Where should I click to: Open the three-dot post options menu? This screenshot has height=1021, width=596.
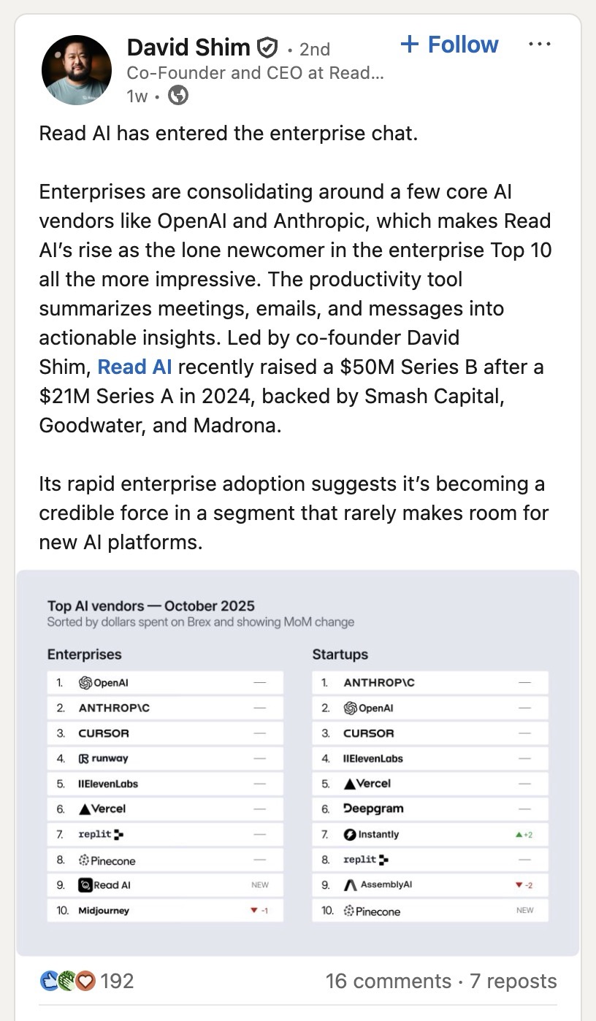539,44
